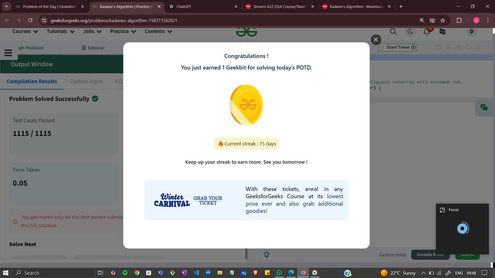Open the language translate icon
The image size is (495, 278).
point(442,32)
